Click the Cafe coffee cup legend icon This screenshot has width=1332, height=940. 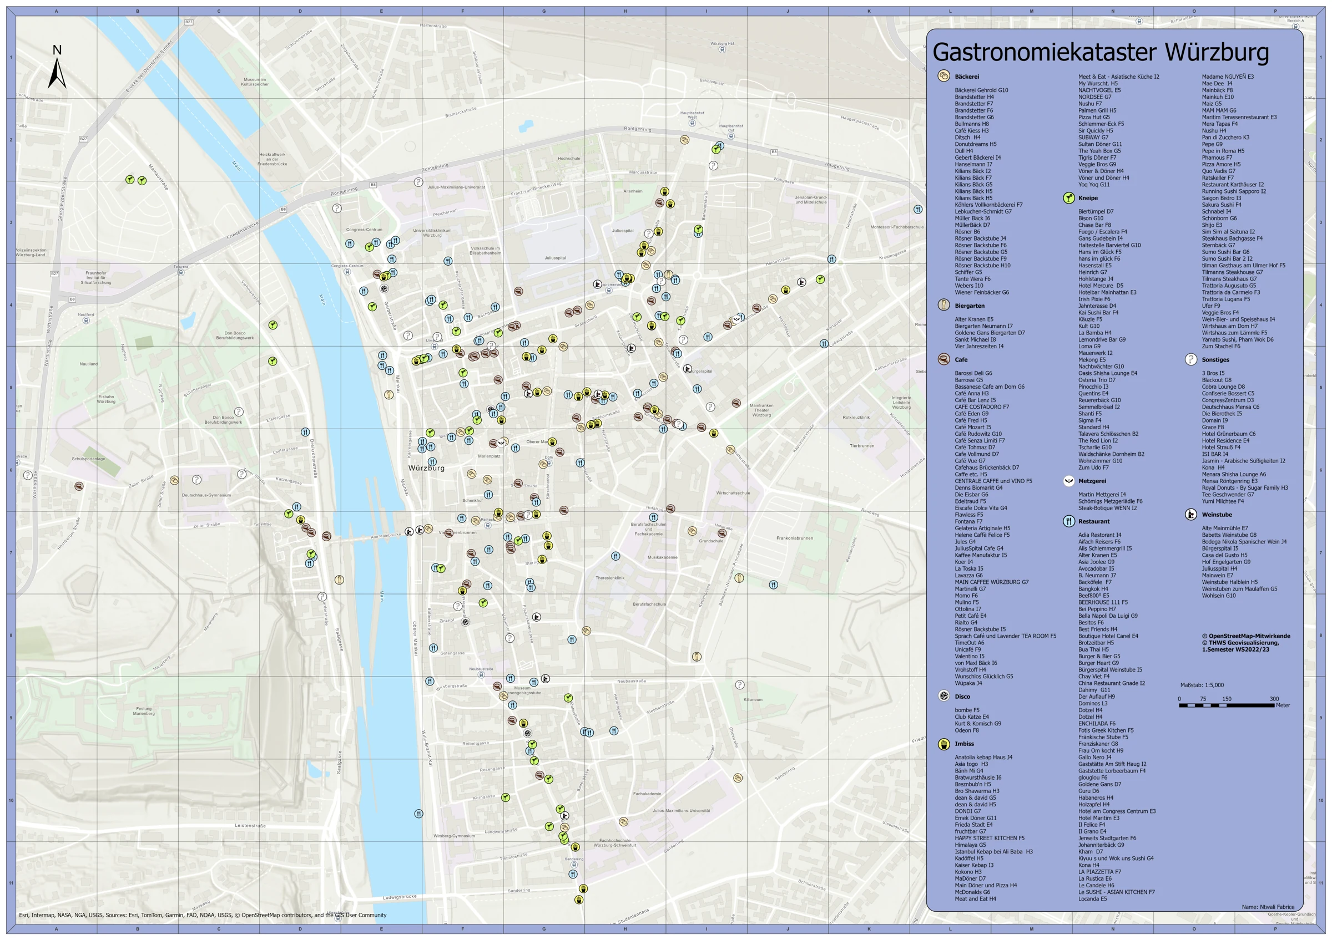click(x=944, y=359)
